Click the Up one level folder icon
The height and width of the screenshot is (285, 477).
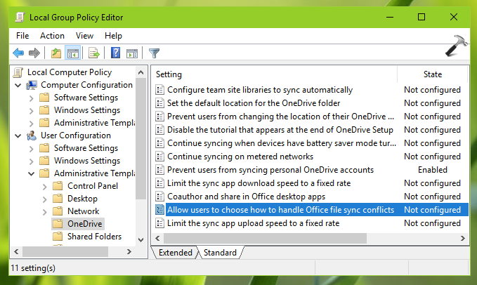click(56, 53)
